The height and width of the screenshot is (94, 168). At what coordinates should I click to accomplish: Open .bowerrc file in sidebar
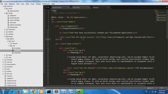9,76
